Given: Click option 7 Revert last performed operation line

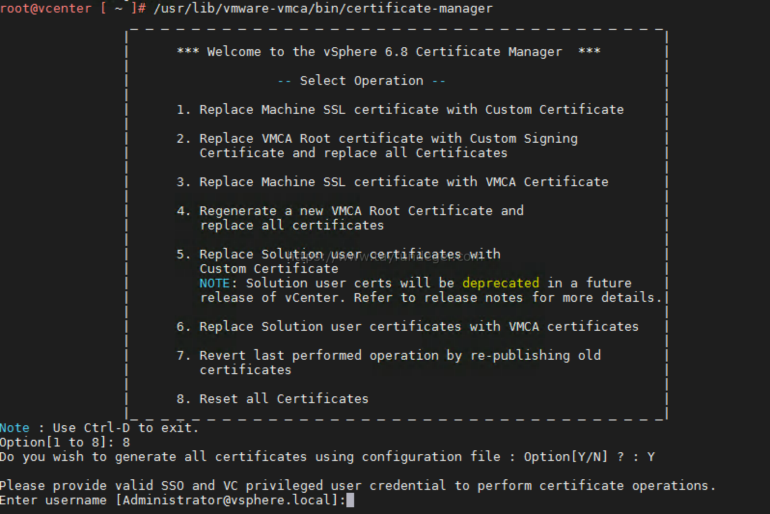Looking at the screenshot, I should (389, 355).
